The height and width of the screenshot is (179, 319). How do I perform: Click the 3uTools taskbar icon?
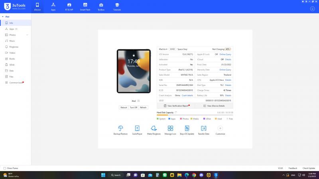click(216, 175)
